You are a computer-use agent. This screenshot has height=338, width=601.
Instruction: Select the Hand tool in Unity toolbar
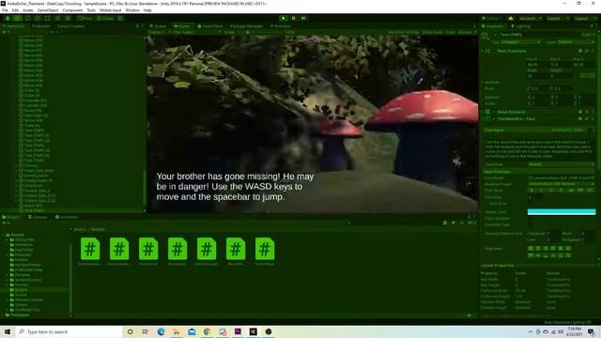8,18
